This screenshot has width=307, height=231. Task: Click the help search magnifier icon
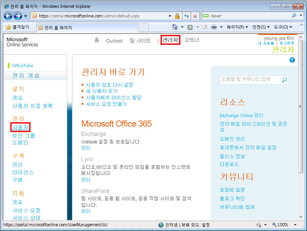(284, 80)
